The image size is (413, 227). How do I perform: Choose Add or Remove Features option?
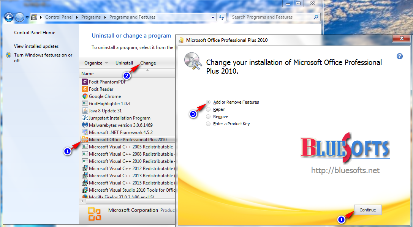pyautogui.click(x=233, y=102)
